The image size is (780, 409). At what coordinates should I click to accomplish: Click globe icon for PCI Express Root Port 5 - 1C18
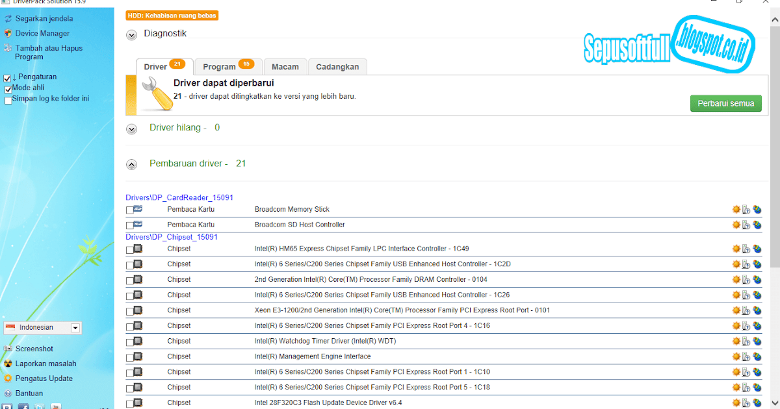tap(757, 387)
